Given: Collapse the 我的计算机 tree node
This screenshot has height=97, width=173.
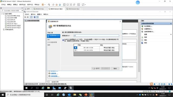Looking at the screenshot, I should (x=2, y=14).
